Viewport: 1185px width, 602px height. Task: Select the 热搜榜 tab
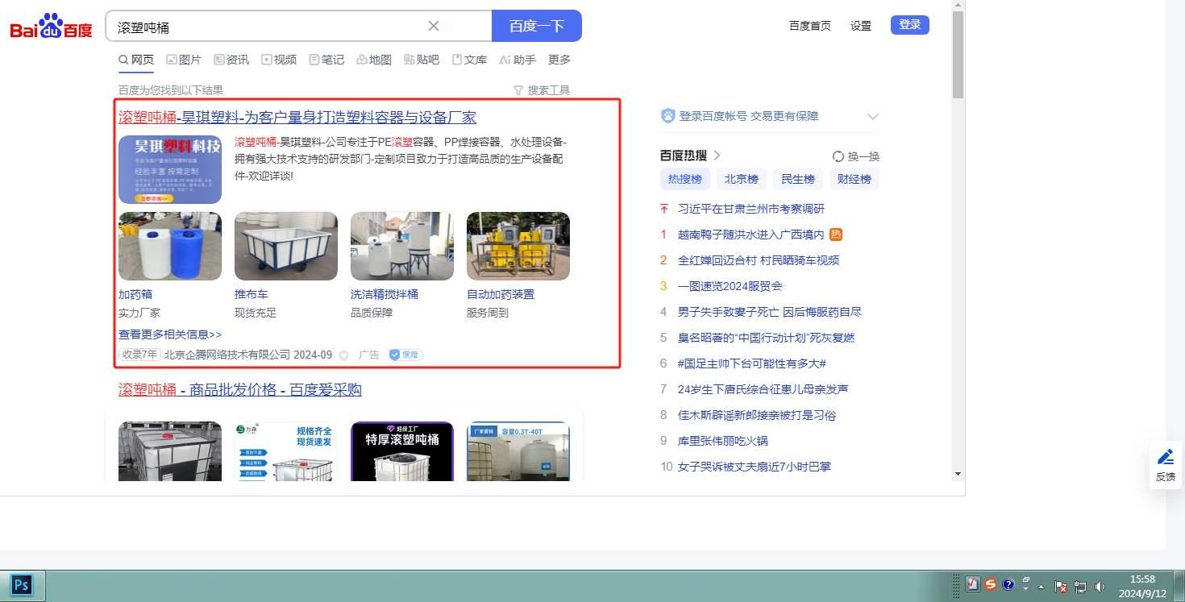685,179
